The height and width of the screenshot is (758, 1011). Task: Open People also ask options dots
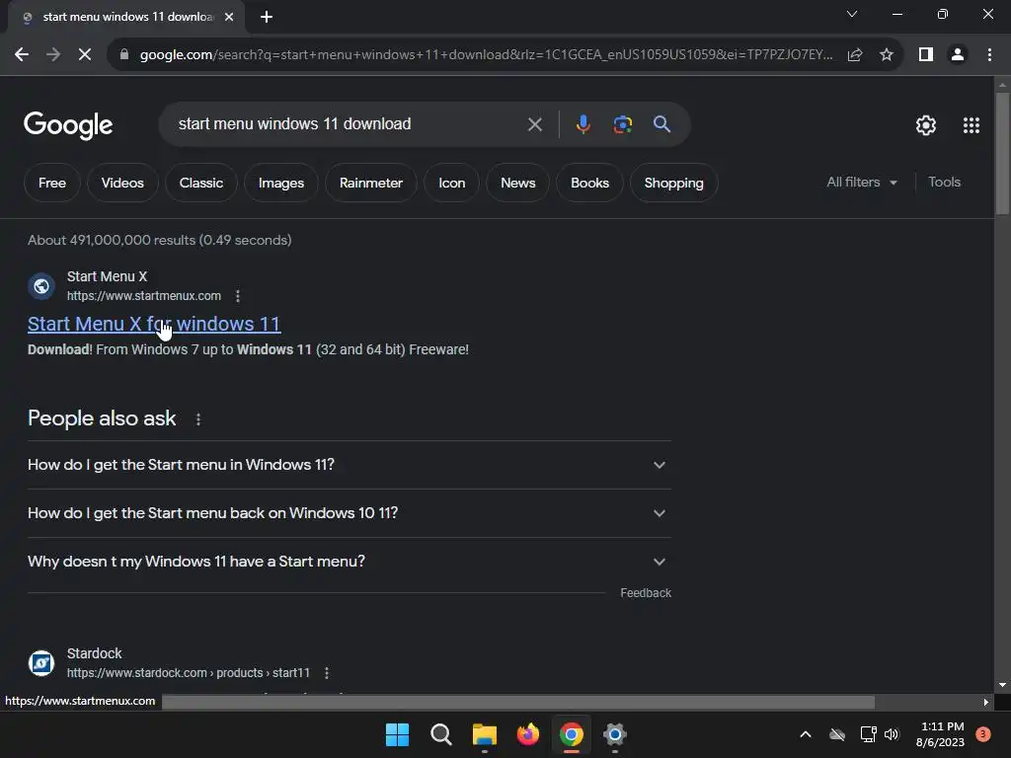(198, 418)
